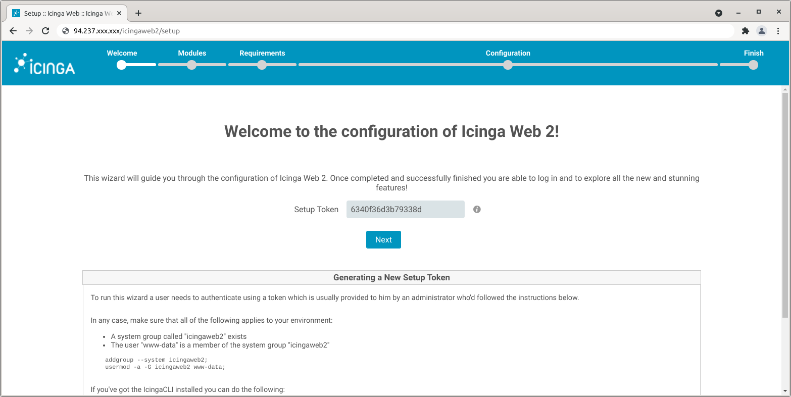Click the page reload icon
The width and height of the screenshot is (791, 397).
coord(45,31)
